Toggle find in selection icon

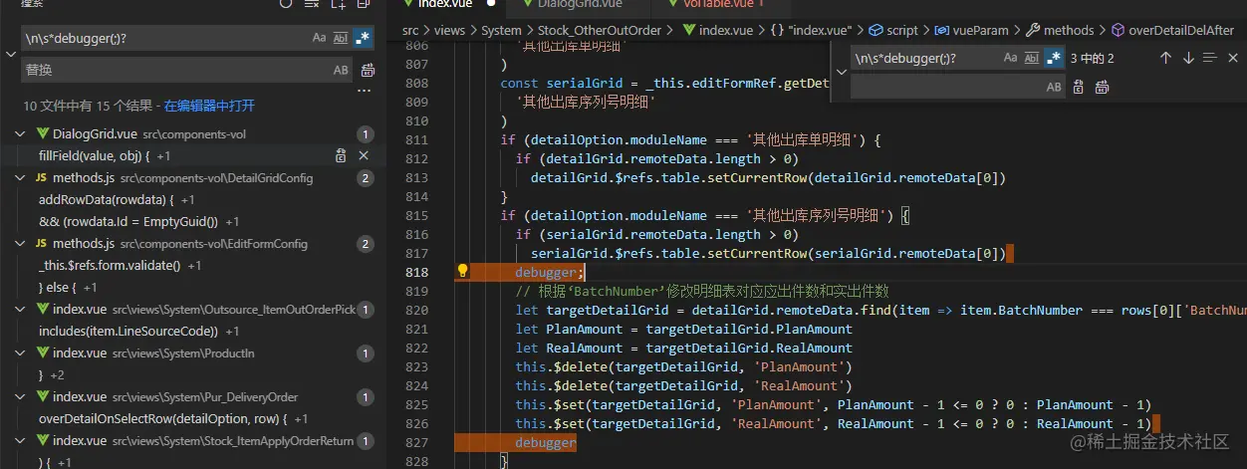[1209, 58]
